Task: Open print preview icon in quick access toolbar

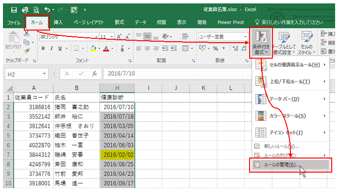Action: 36,10
